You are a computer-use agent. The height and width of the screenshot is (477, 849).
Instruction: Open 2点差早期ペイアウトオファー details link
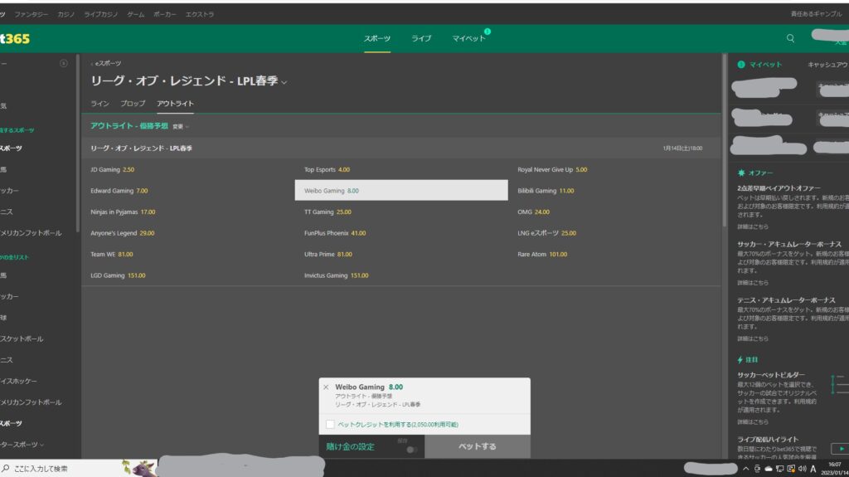coord(753,226)
